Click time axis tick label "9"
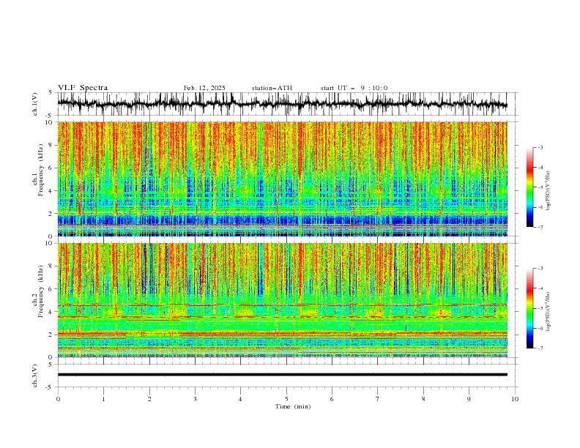The image size is (580, 448). 469,399
